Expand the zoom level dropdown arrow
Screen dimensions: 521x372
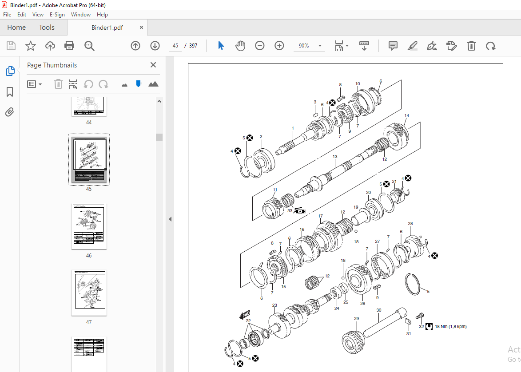tap(320, 46)
